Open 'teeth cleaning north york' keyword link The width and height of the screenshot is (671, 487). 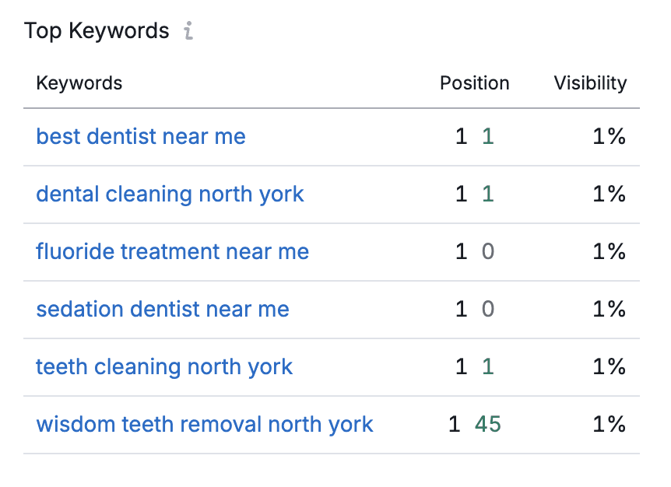click(x=164, y=367)
